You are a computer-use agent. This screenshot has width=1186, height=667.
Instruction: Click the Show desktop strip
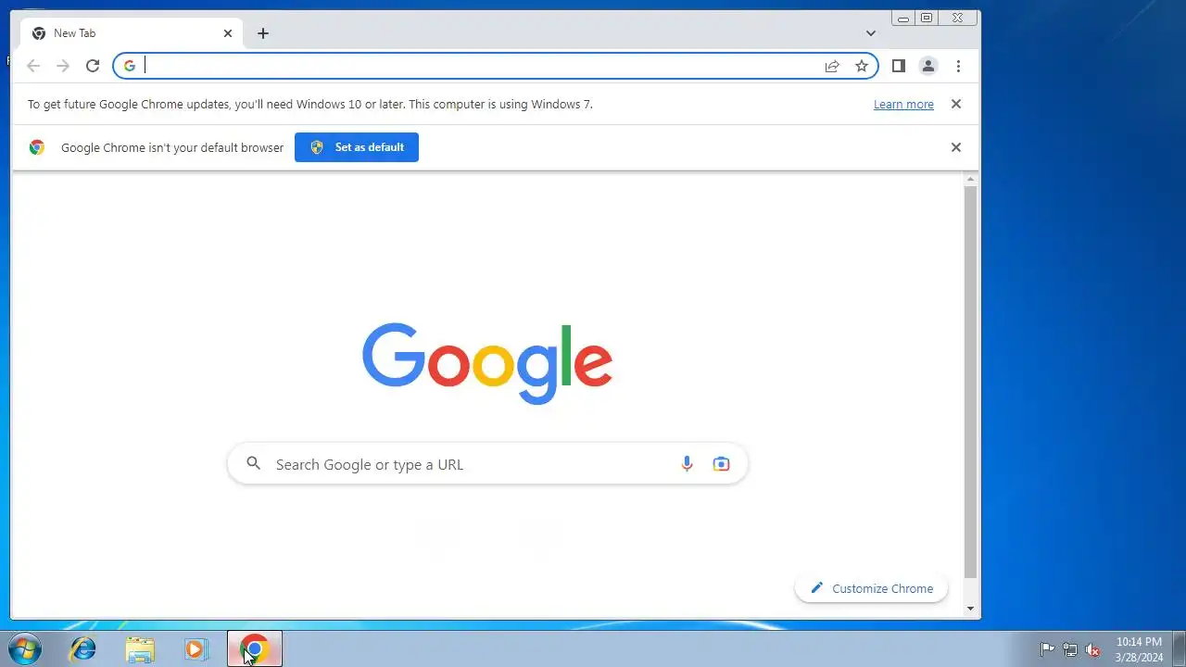[x=1179, y=648]
